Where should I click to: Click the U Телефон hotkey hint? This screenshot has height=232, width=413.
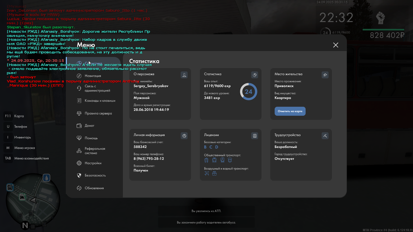[15, 127]
